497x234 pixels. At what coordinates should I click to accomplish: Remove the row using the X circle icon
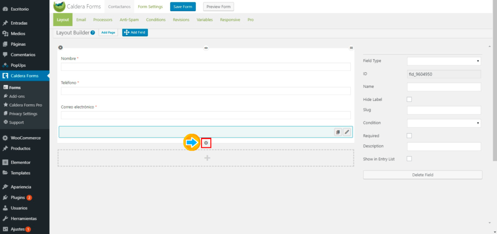point(61,47)
